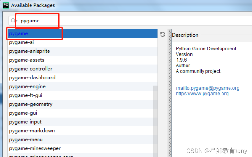Viewport: 252px width, 157px height.
Task: Click into the package search field
Action: [x=130, y=21]
